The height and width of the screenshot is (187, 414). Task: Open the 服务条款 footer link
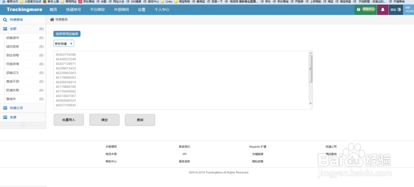tap(184, 161)
